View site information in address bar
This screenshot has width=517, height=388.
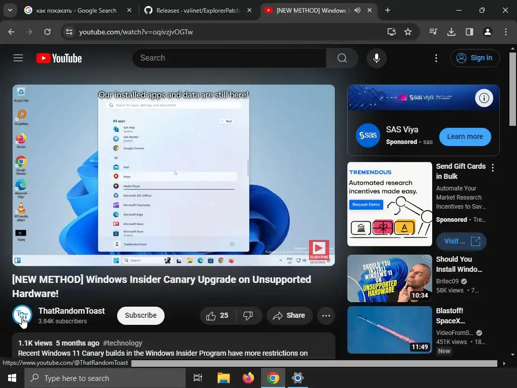tap(69, 32)
